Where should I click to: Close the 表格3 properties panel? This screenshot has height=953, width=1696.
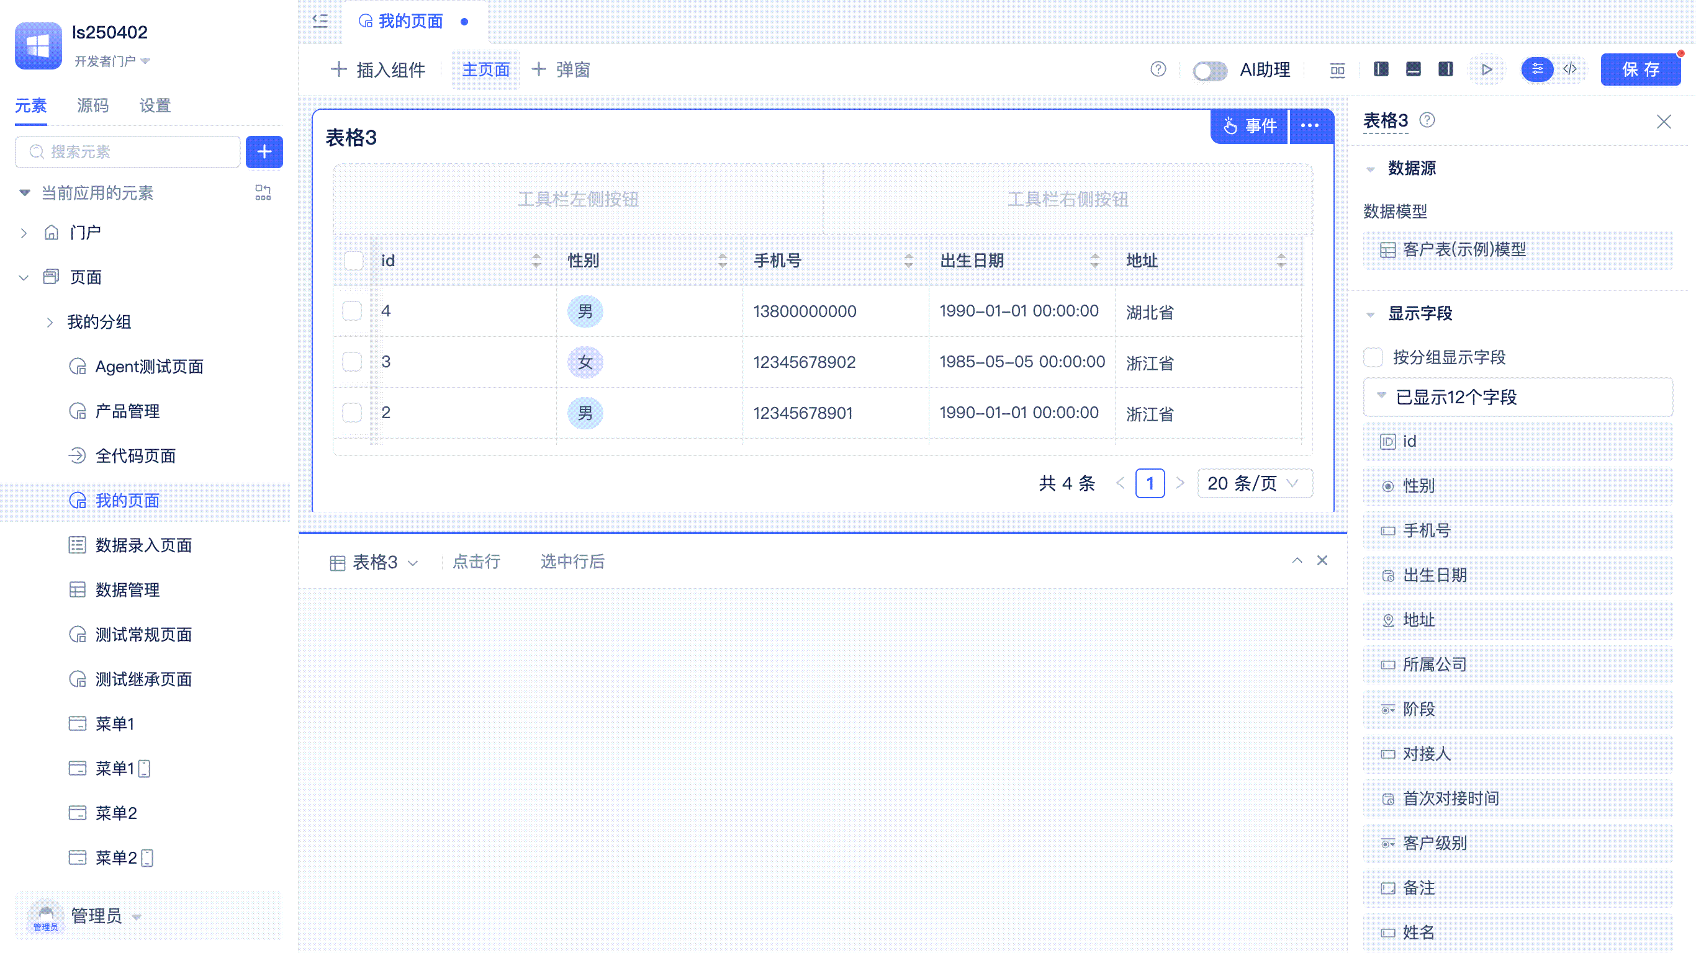click(1664, 122)
